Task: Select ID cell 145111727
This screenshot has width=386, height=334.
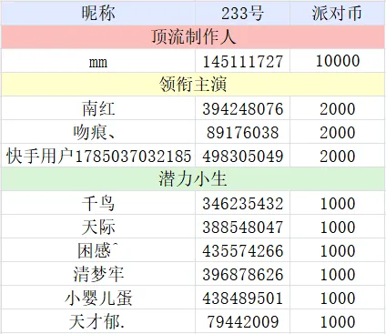Action: coord(242,61)
